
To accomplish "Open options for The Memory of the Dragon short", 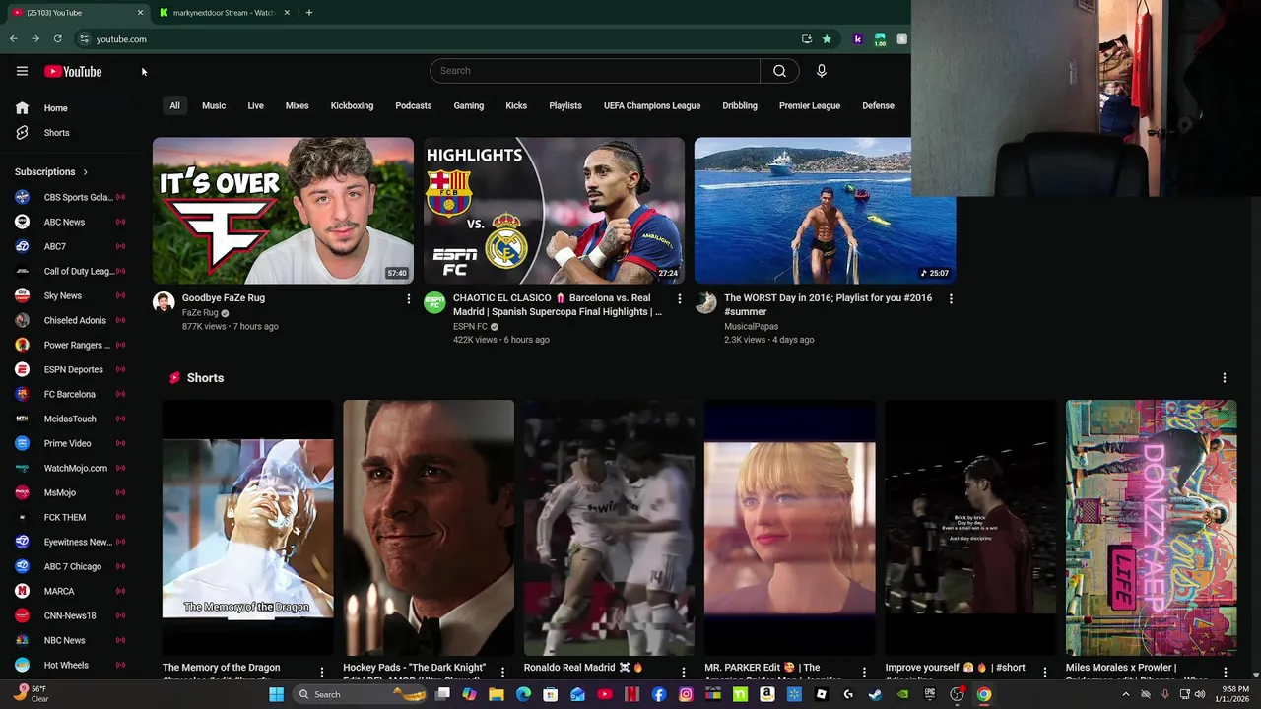I will coord(321,672).
